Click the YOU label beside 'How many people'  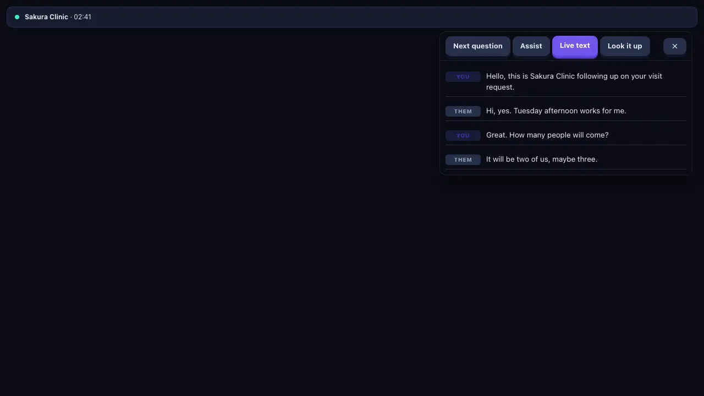point(463,136)
